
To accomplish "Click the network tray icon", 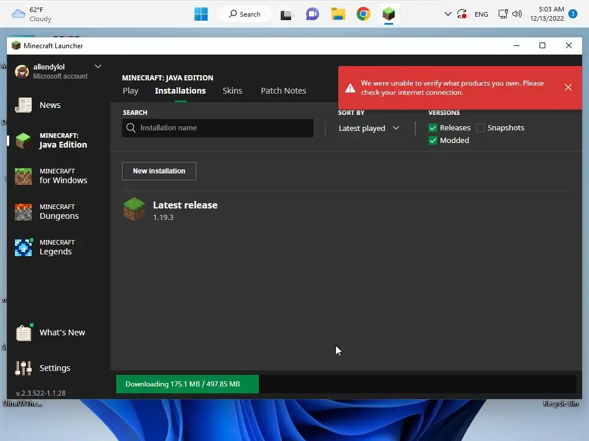I will 503,14.
